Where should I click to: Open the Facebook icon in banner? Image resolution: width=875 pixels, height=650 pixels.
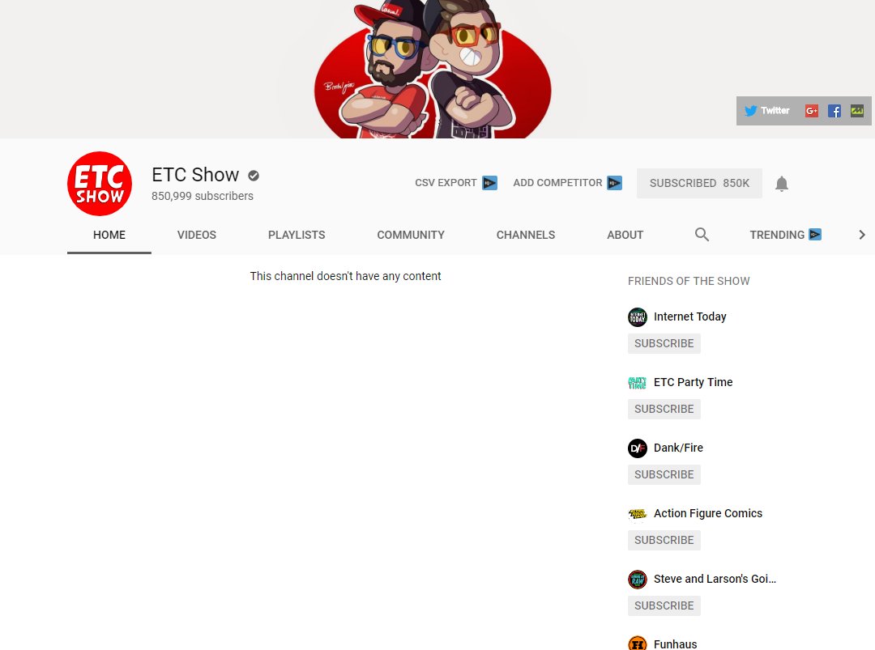click(x=834, y=111)
